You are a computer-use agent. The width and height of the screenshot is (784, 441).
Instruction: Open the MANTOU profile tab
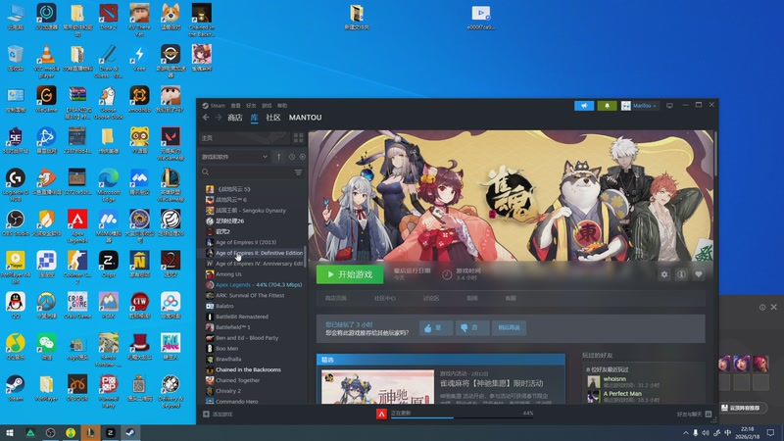pos(305,118)
